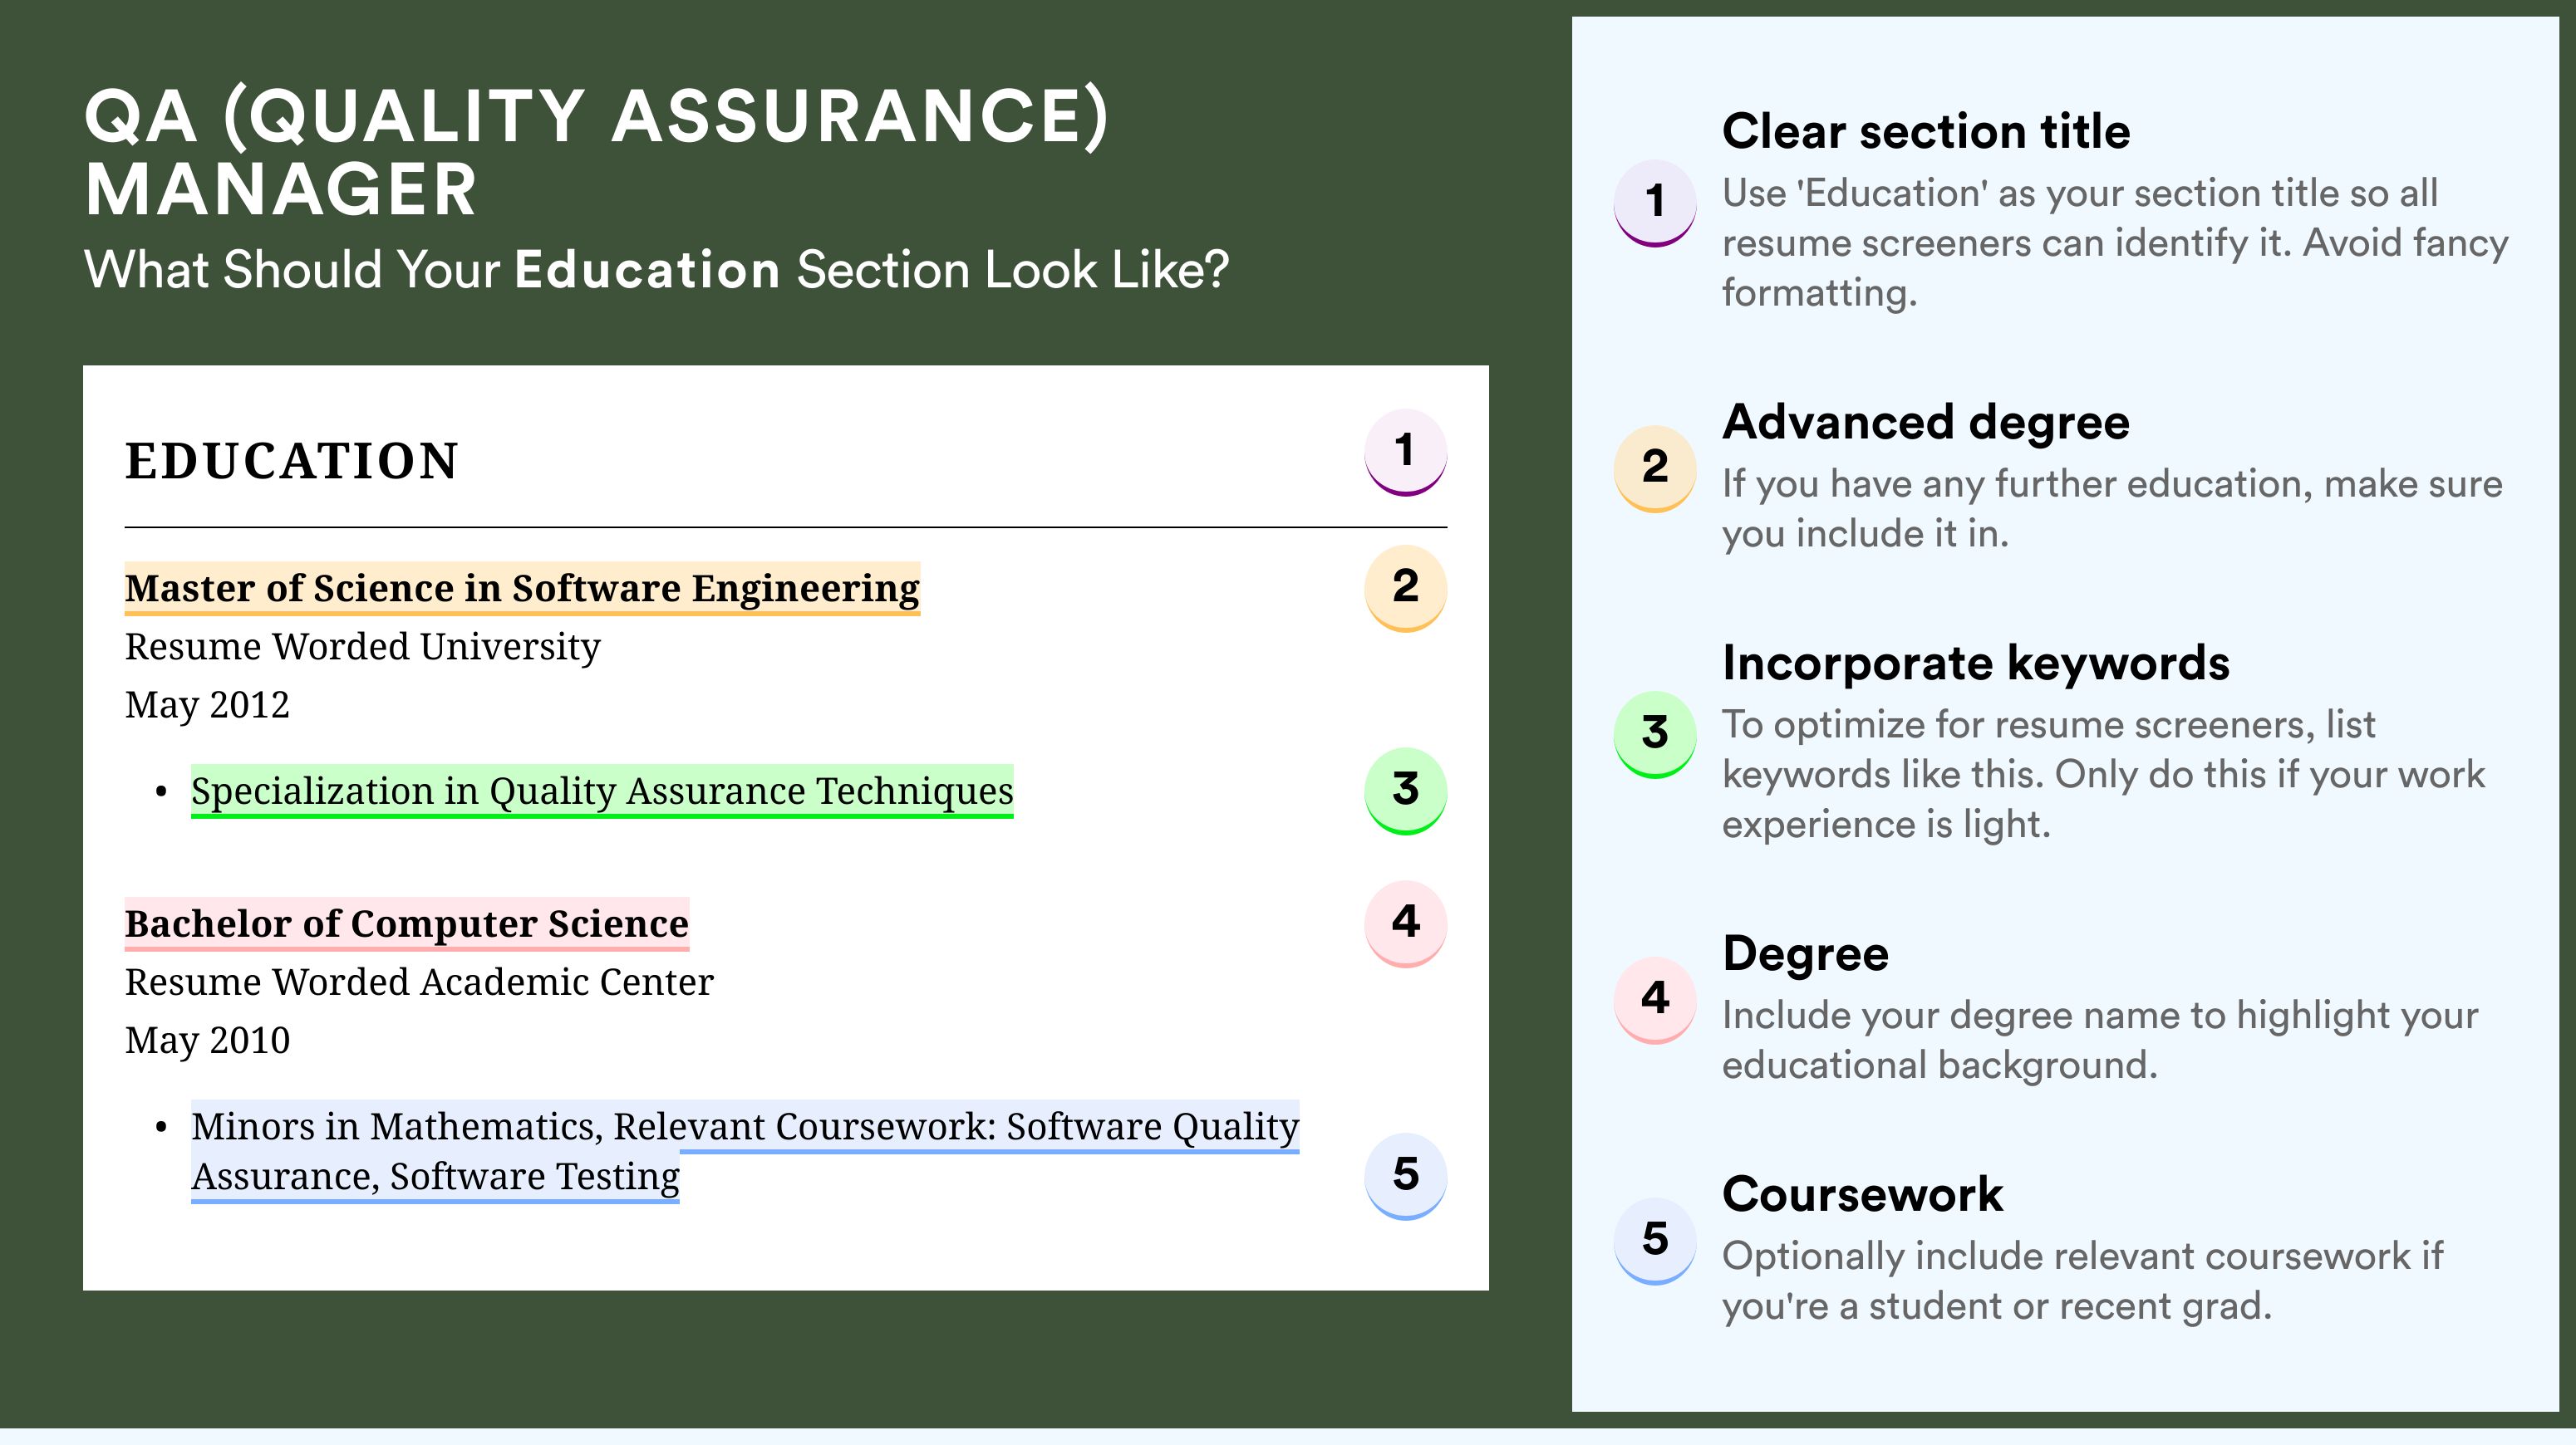
Task: Click the EDUCATION section heading
Action: coord(291,462)
